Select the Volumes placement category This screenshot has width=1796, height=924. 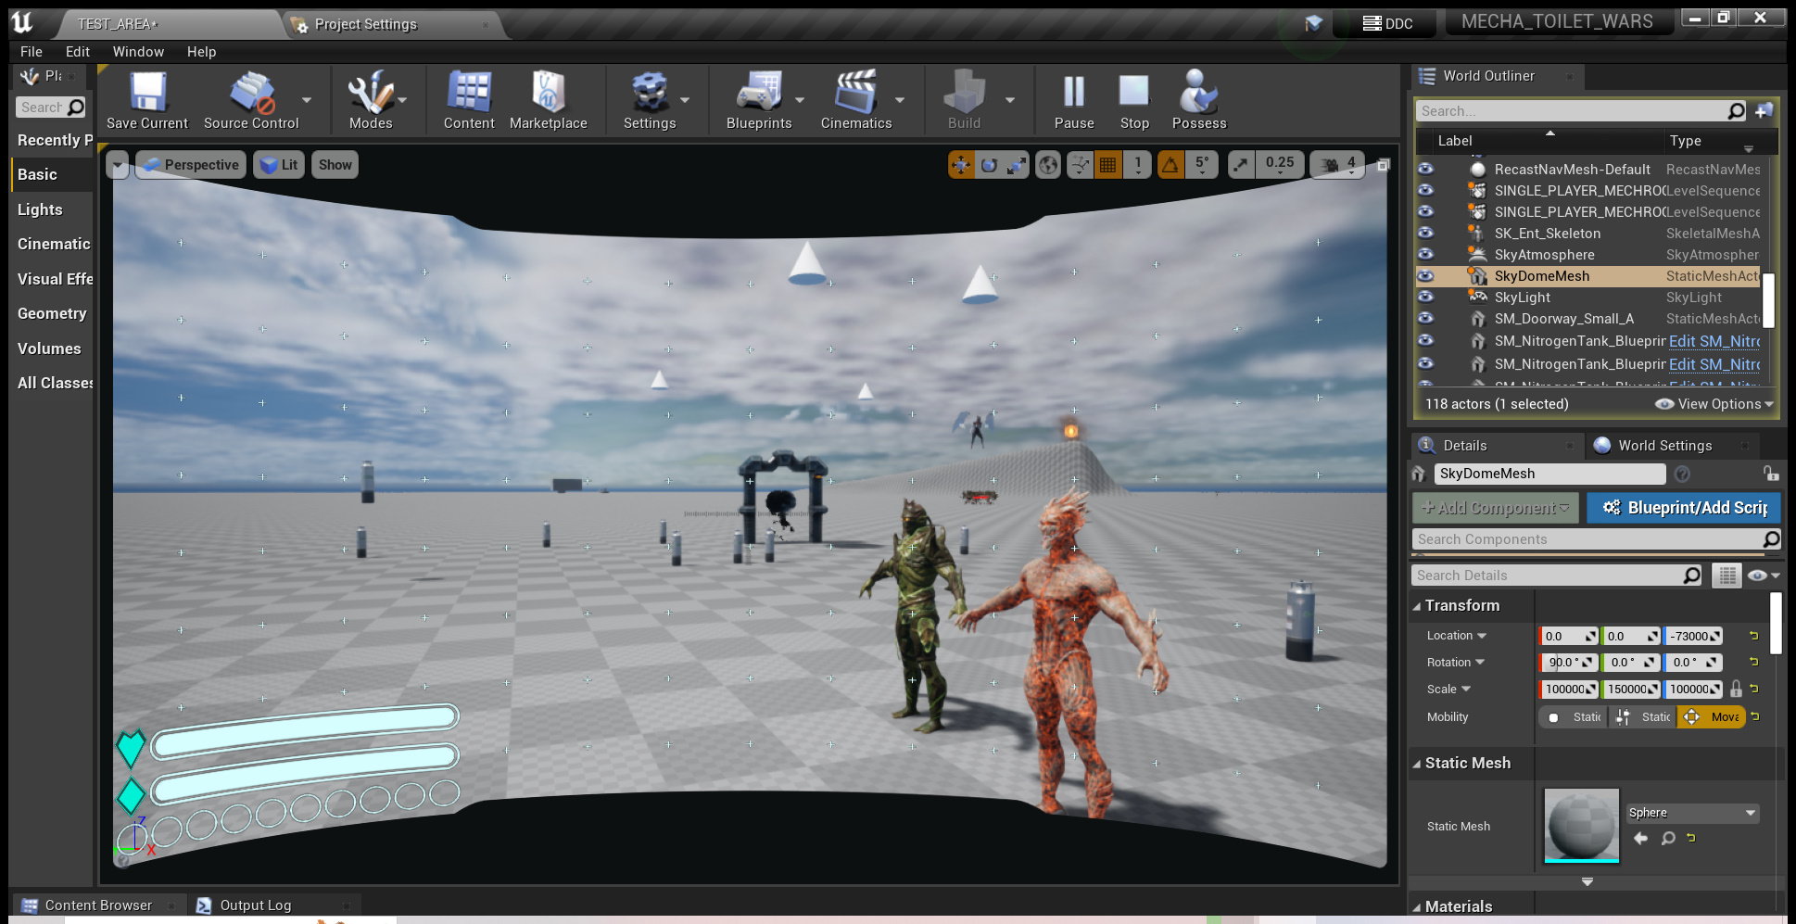[x=49, y=348]
